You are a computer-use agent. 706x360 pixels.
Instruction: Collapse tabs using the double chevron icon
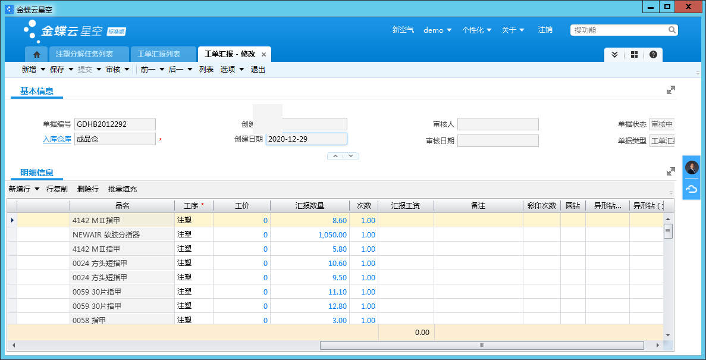point(614,54)
